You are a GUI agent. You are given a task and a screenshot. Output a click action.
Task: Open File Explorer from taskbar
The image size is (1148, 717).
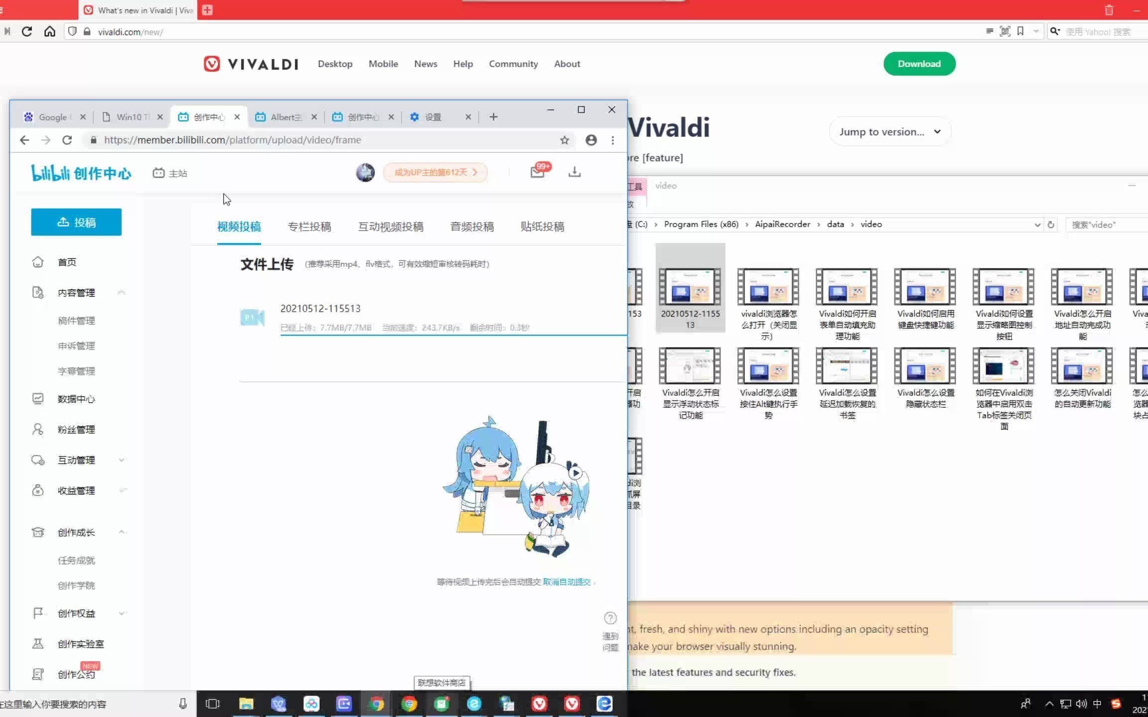tap(246, 704)
